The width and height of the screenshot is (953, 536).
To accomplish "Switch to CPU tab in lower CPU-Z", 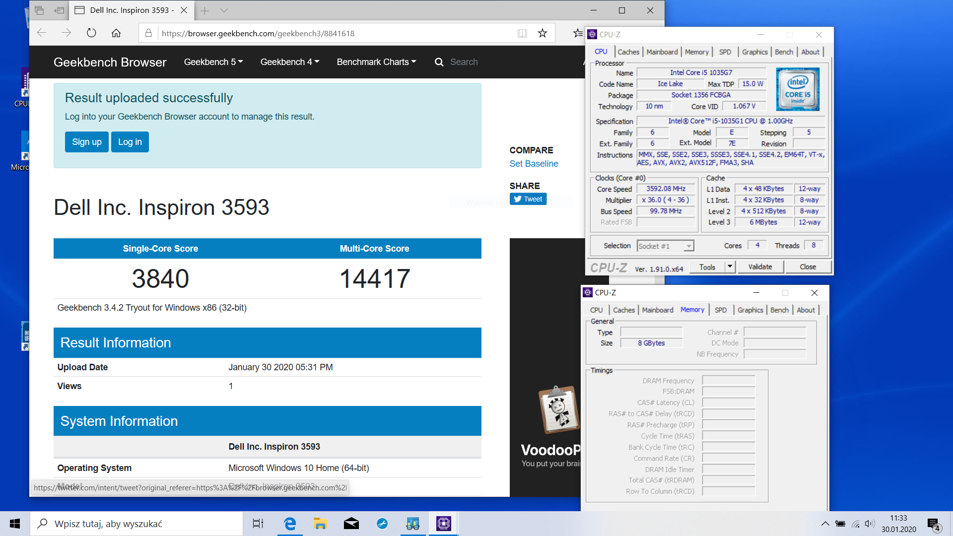I will click(597, 310).
